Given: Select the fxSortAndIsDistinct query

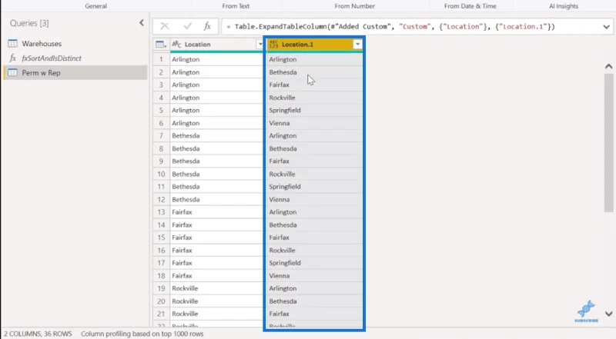Looking at the screenshot, I should (75, 58).
